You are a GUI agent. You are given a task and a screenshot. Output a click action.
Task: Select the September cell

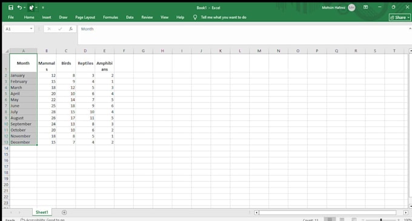[24, 124]
